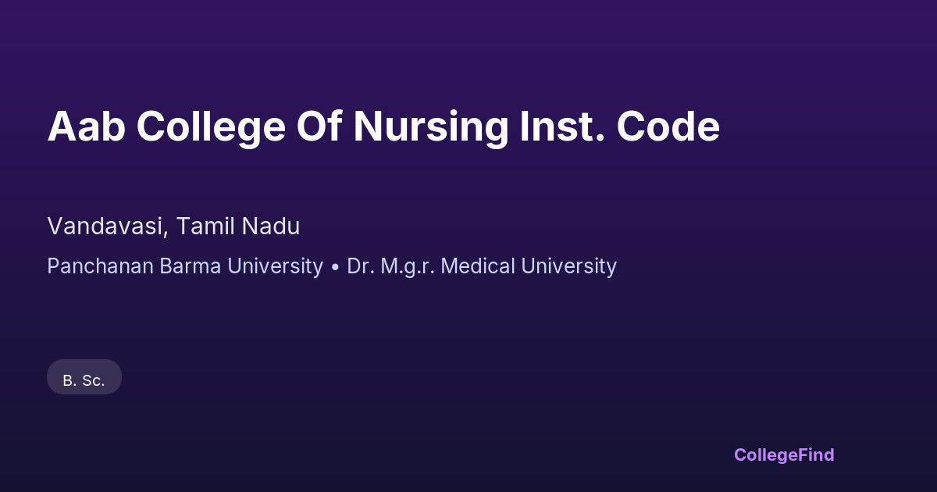The width and height of the screenshot is (937, 492).
Task: Click the word "Of" in the heading
Action: [x=319, y=127]
